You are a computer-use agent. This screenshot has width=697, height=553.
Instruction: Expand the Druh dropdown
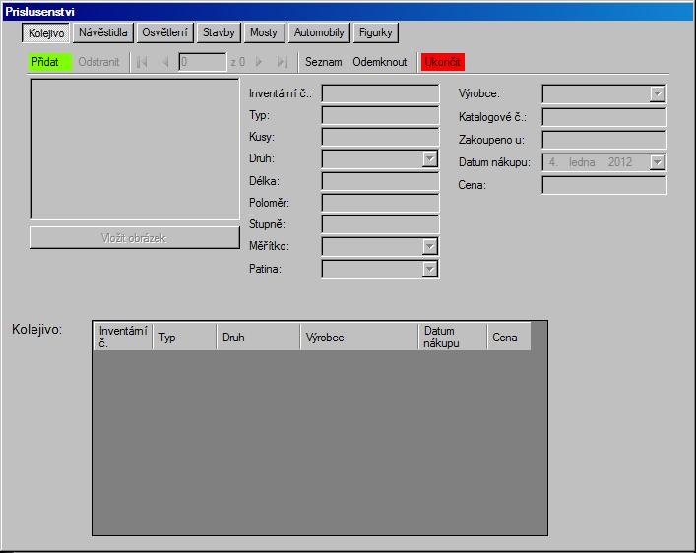click(x=429, y=158)
